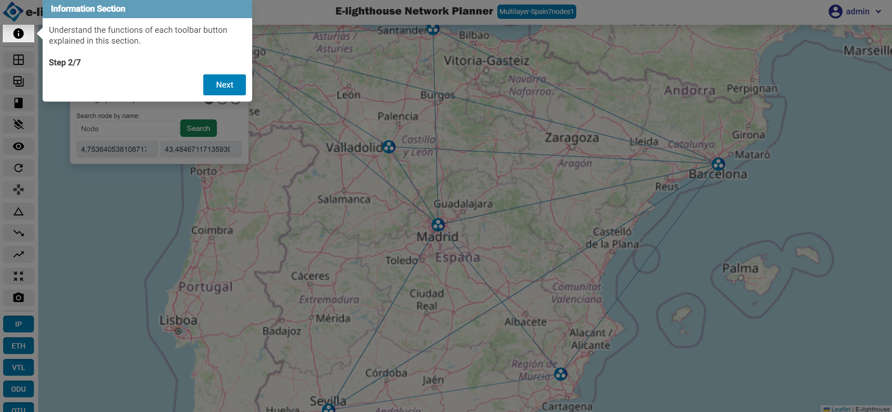Viewport: 892px width, 412px height.
Task: Click the downward trend arrow icon
Action: [19, 233]
